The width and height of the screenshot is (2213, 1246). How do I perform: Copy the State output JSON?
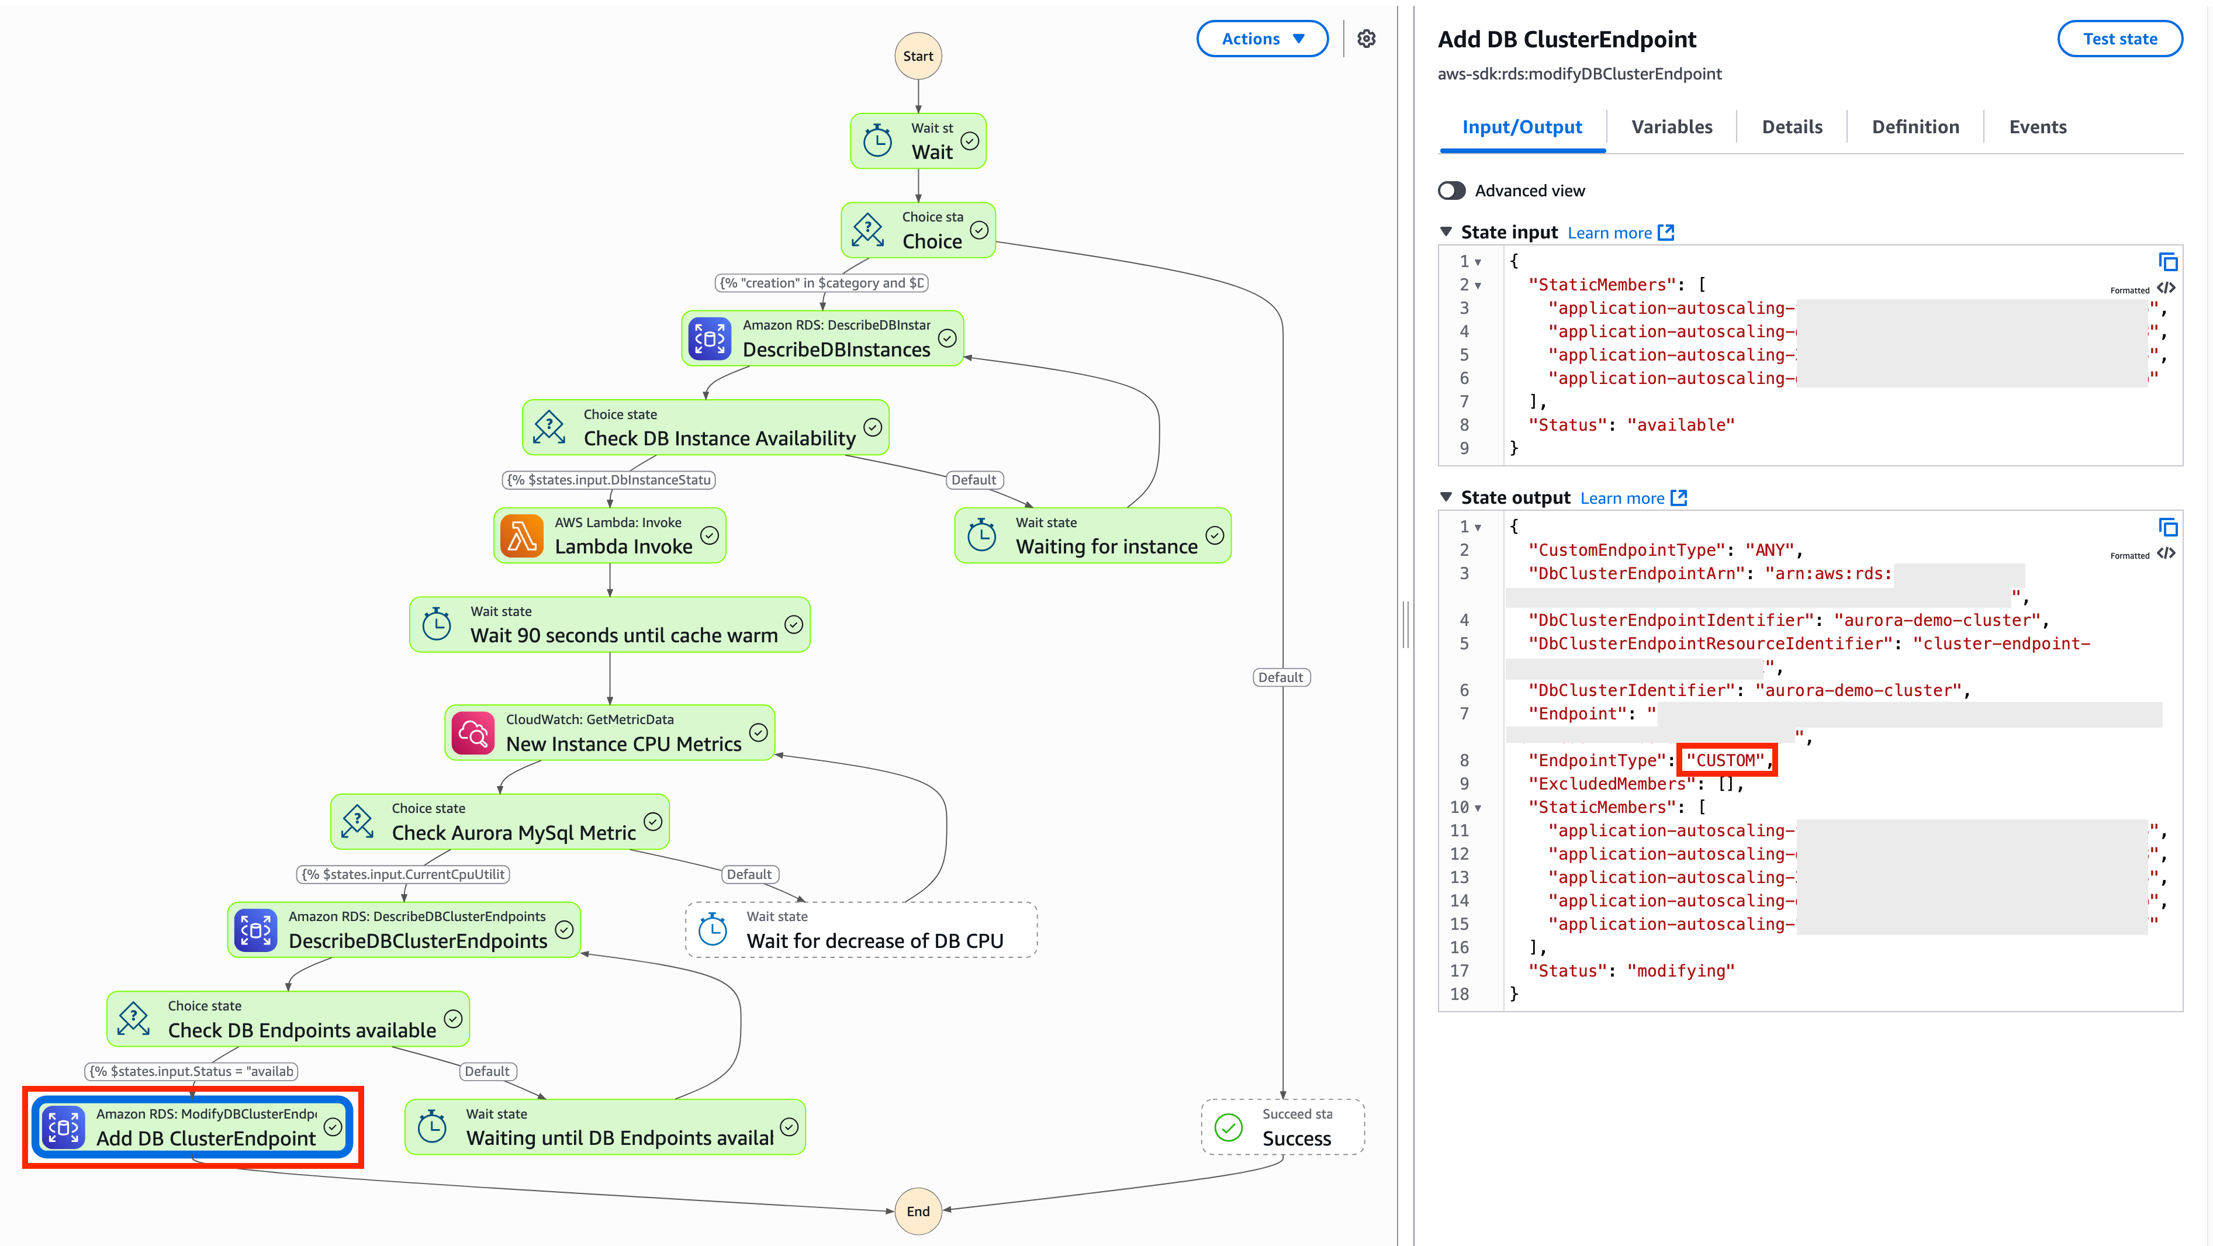2167,527
